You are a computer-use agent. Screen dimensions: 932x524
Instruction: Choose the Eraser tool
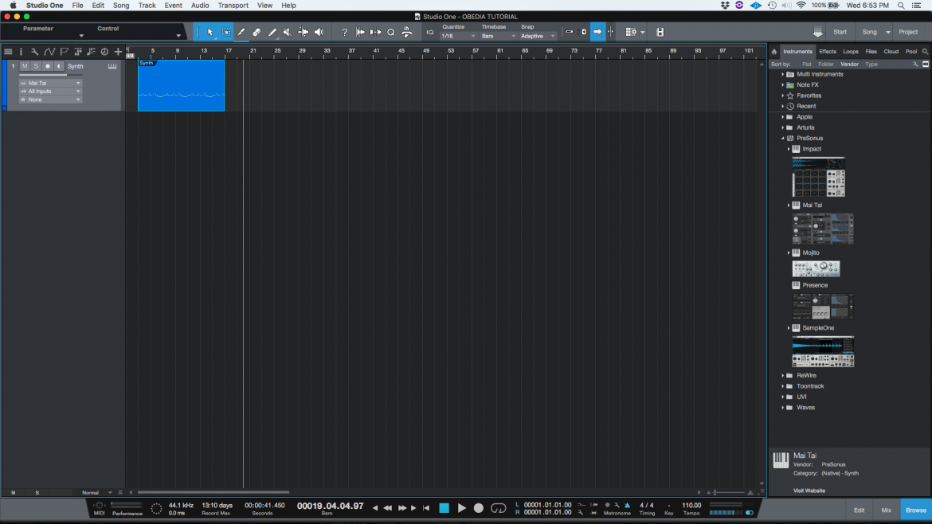click(x=256, y=32)
